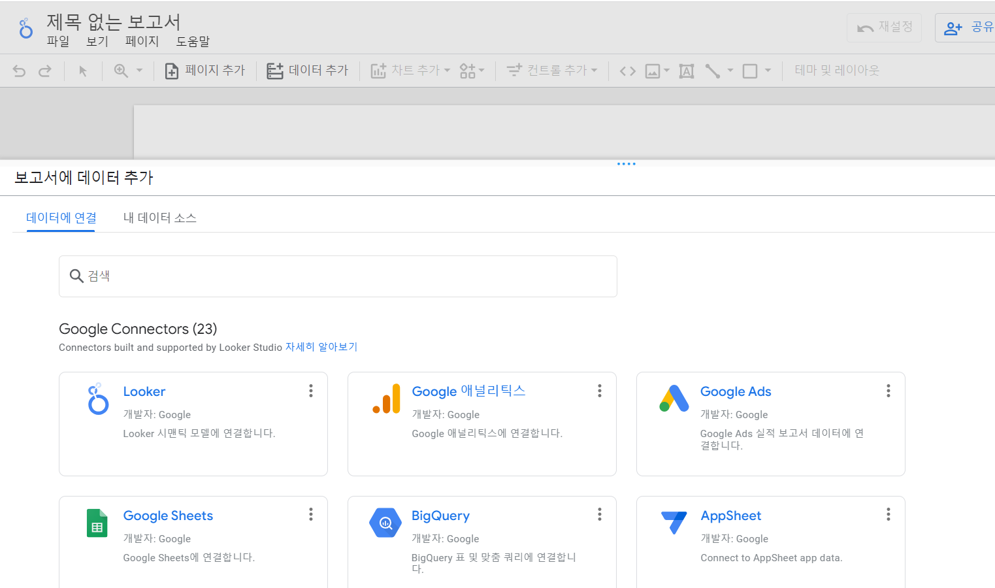Image resolution: width=995 pixels, height=588 pixels.
Task: Open the line type dropdown arrow
Action: (x=730, y=71)
